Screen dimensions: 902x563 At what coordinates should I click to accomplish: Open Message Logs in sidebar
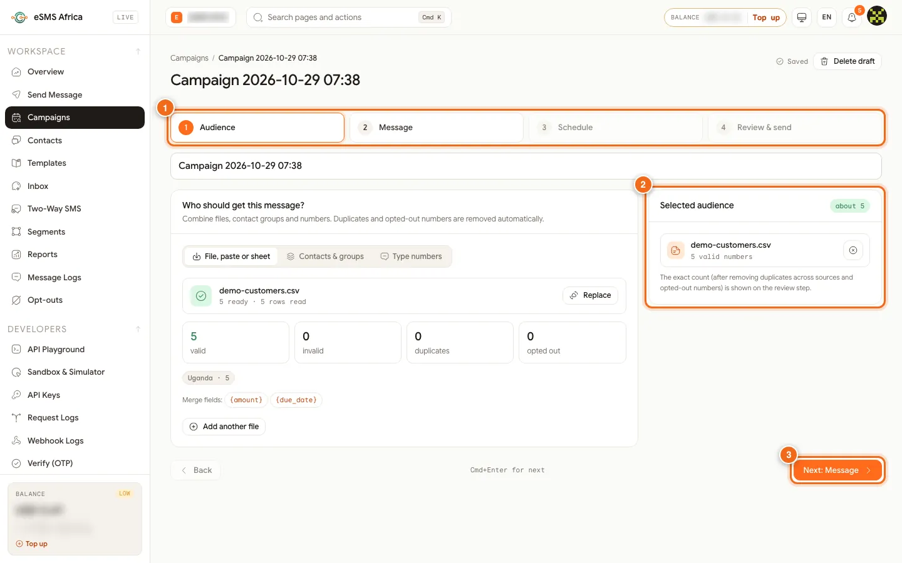[75, 278]
